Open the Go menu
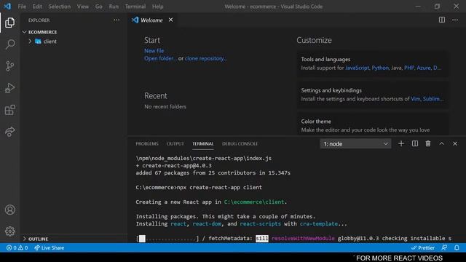This screenshot has width=466, height=262. click(x=99, y=7)
